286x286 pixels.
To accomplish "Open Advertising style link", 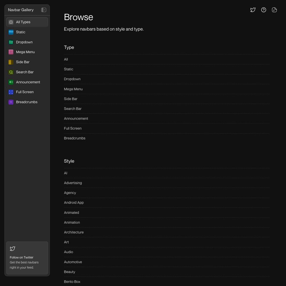I will click(73, 183).
